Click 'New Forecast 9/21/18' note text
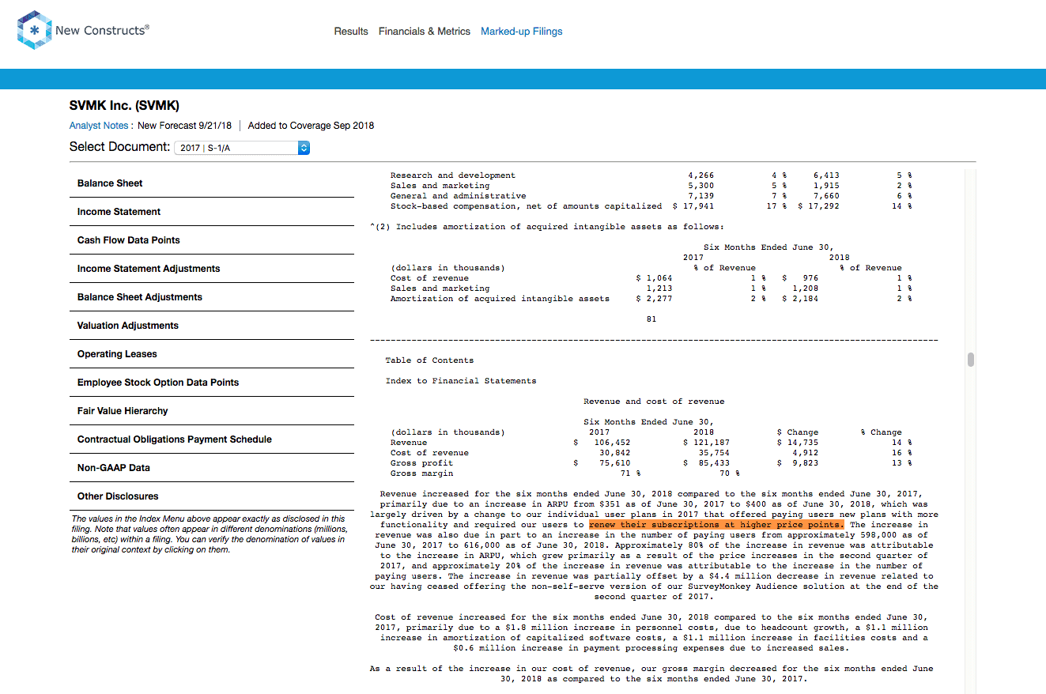Viewport: 1046px width, 694px height. point(185,126)
